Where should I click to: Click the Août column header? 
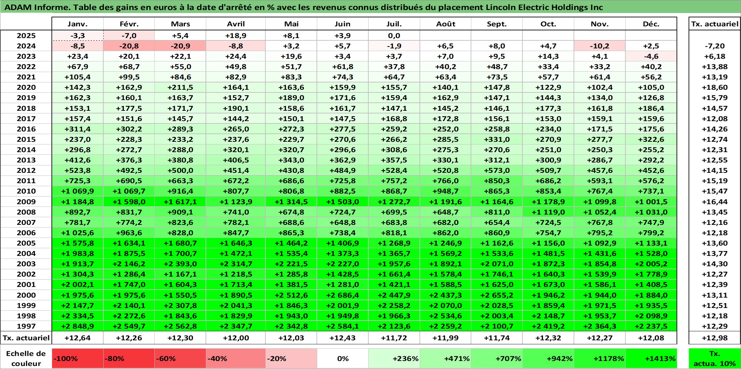(446, 24)
